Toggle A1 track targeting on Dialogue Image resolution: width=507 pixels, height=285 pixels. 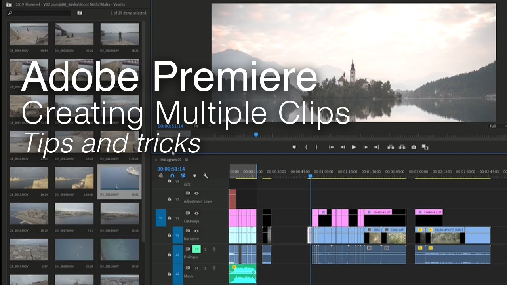coord(178,255)
